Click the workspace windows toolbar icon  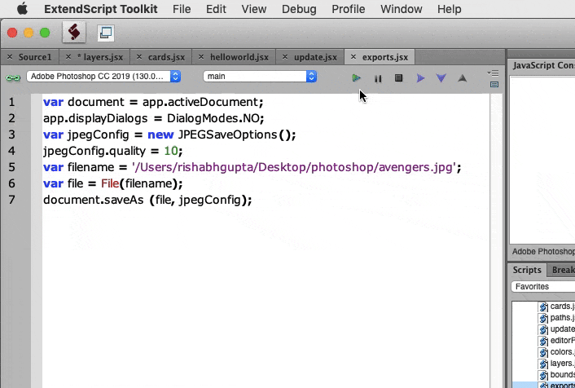[106, 33]
